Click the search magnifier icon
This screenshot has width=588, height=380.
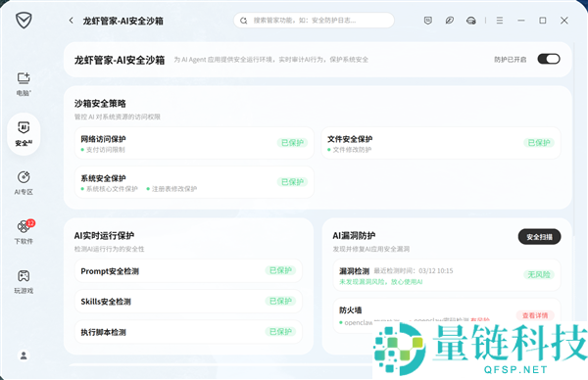tap(244, 21)
